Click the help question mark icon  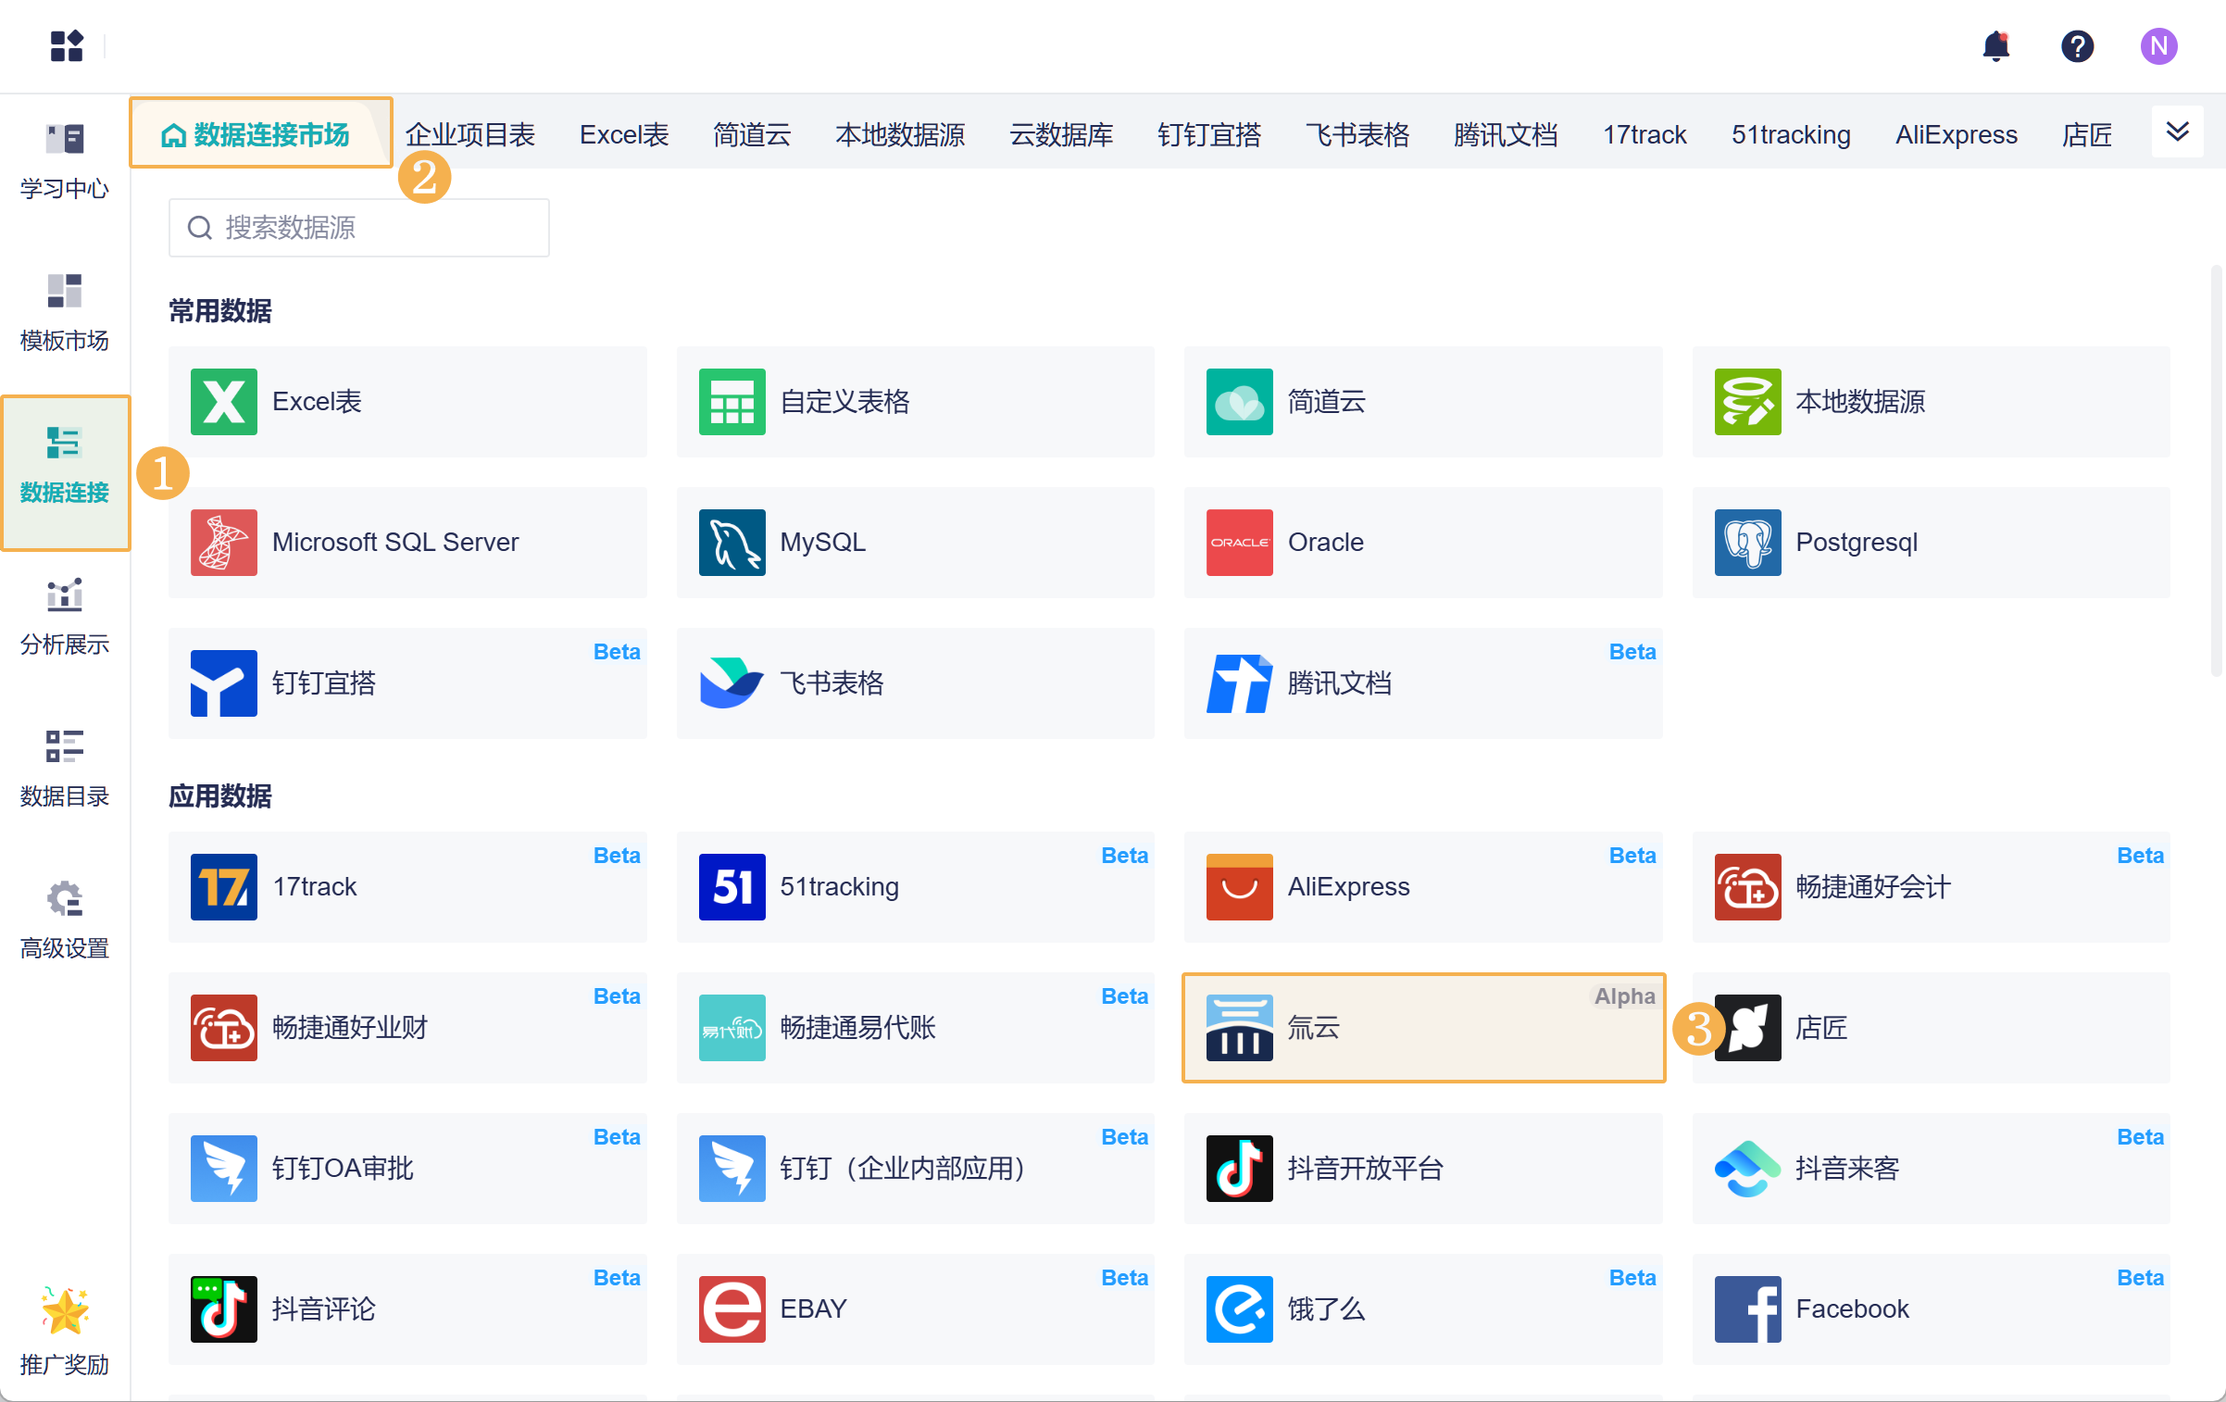coord(2077,46)
